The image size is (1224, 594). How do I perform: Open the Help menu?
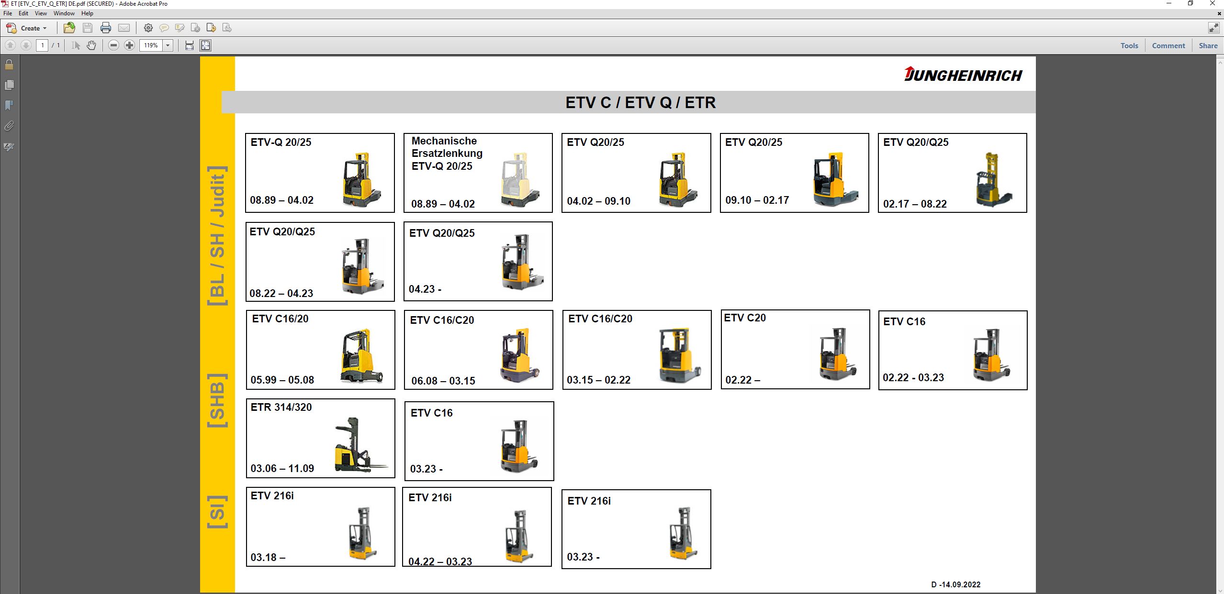coord(87,13)
